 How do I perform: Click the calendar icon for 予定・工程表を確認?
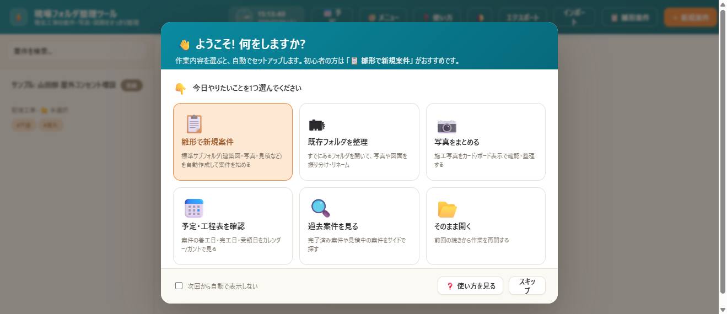click(194, 208)
